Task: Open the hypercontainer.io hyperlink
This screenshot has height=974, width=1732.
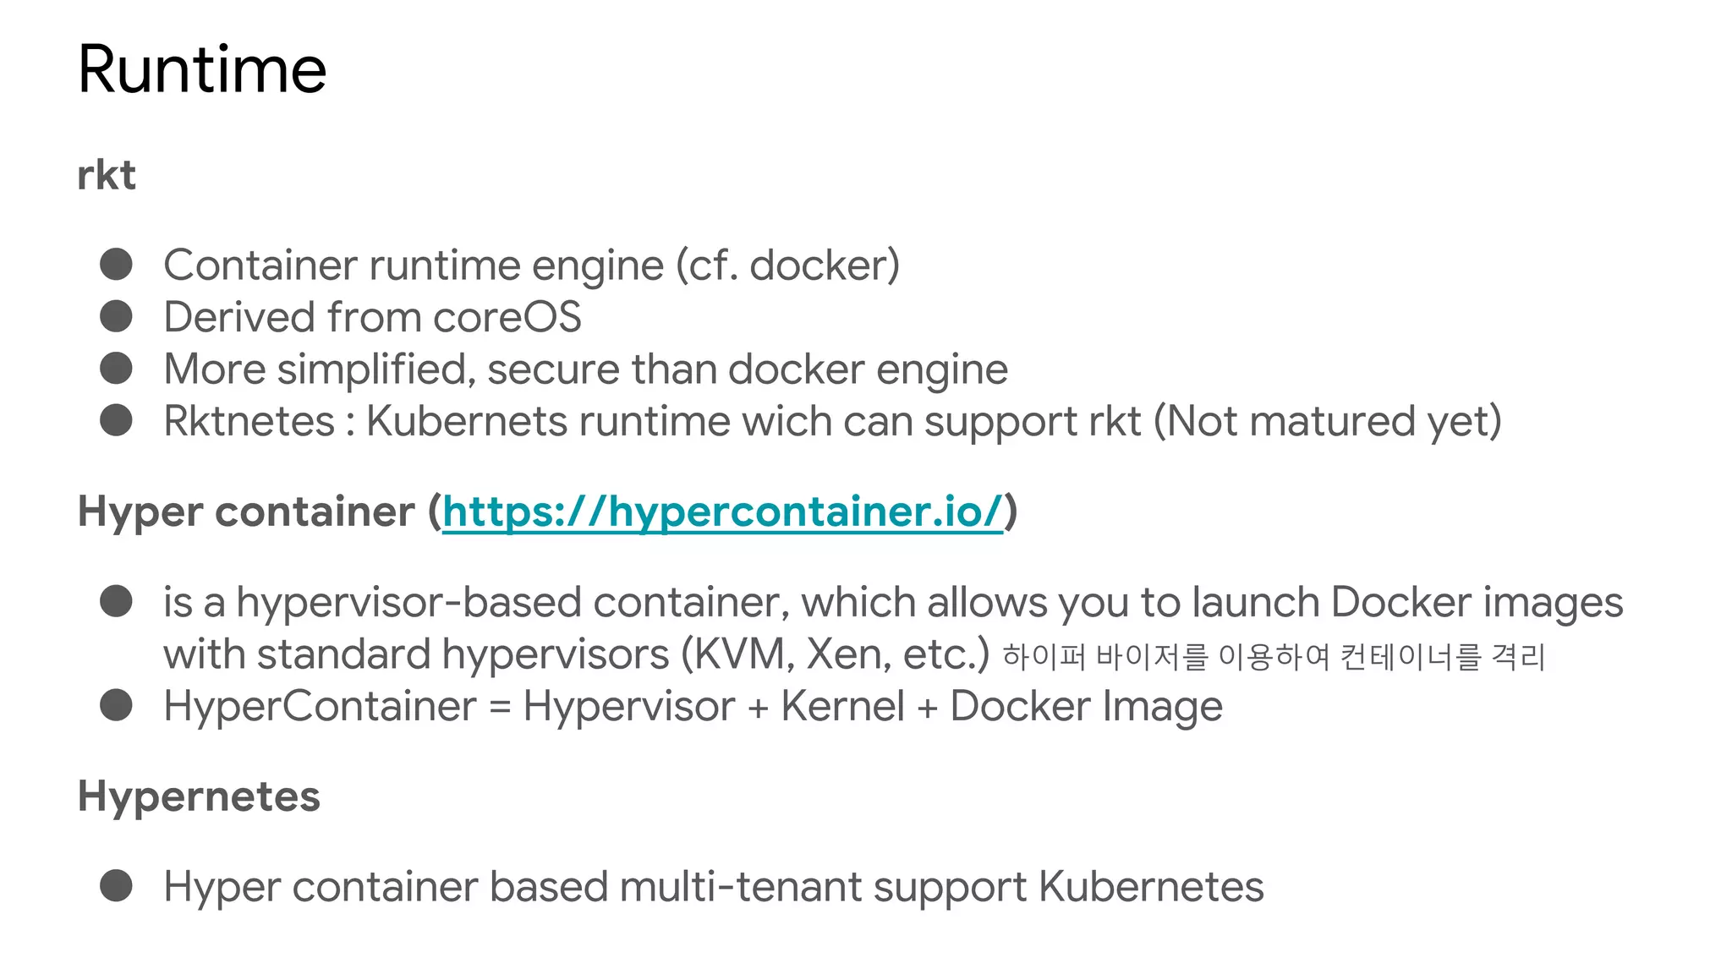Action: coord(722,512)
